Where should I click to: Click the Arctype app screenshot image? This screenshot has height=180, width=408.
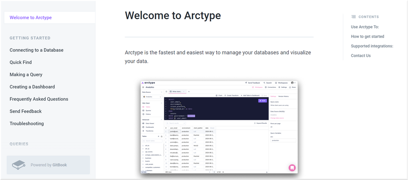coord(219,127)
